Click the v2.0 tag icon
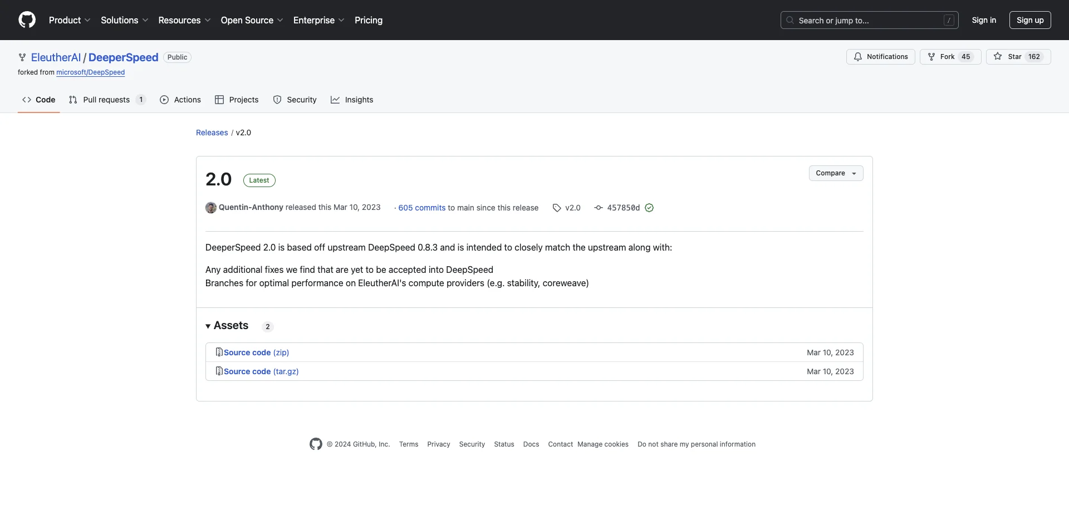This screenshot has width=1069, height=524. click(x=557, y=208)
